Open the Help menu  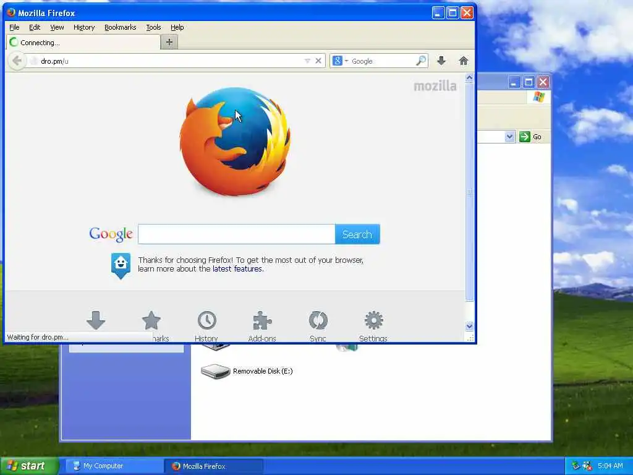pyautogui.click(x=177, y=27)
